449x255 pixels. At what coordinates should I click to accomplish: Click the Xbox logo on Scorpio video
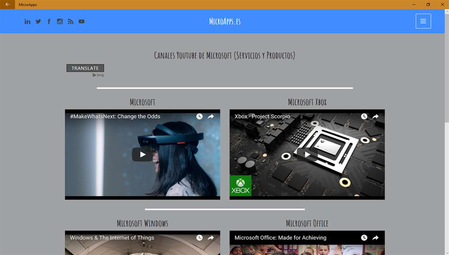[x=241, y=186]
